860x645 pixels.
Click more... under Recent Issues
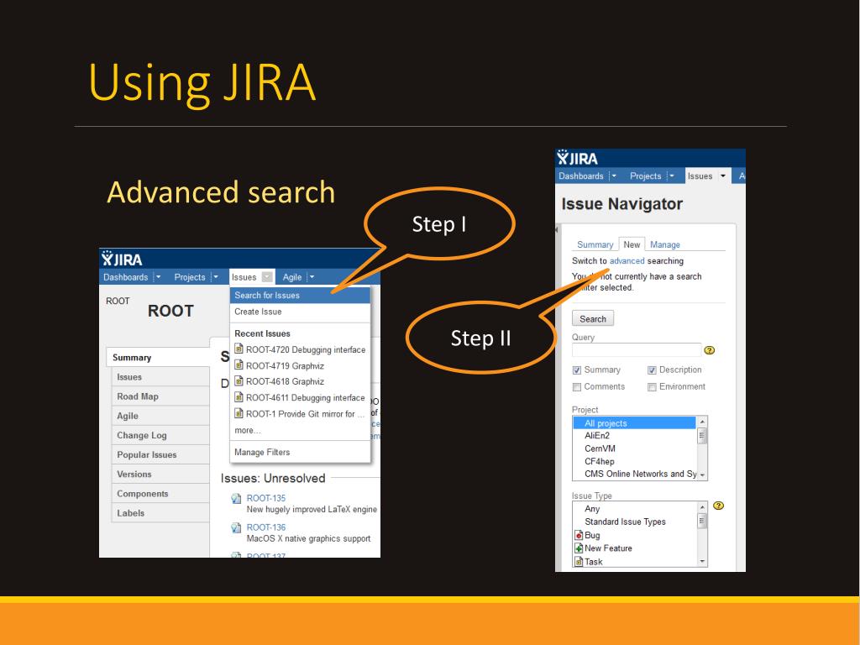pos(248,431)
